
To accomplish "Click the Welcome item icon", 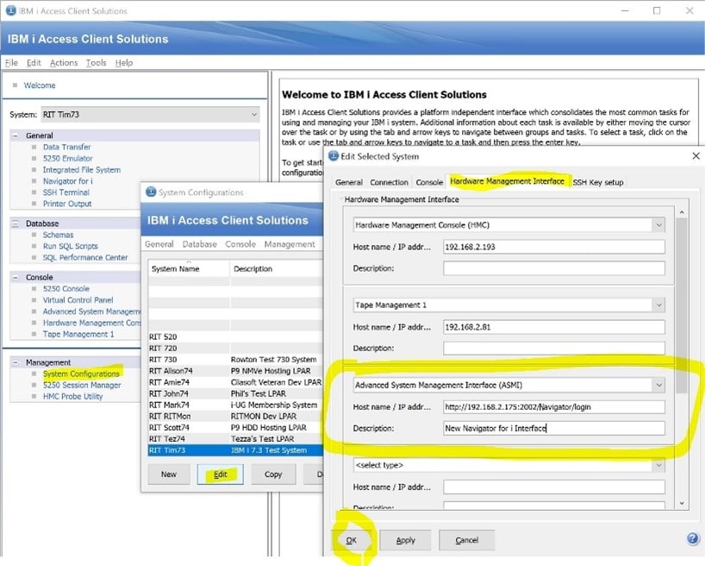I will [16, 85].
